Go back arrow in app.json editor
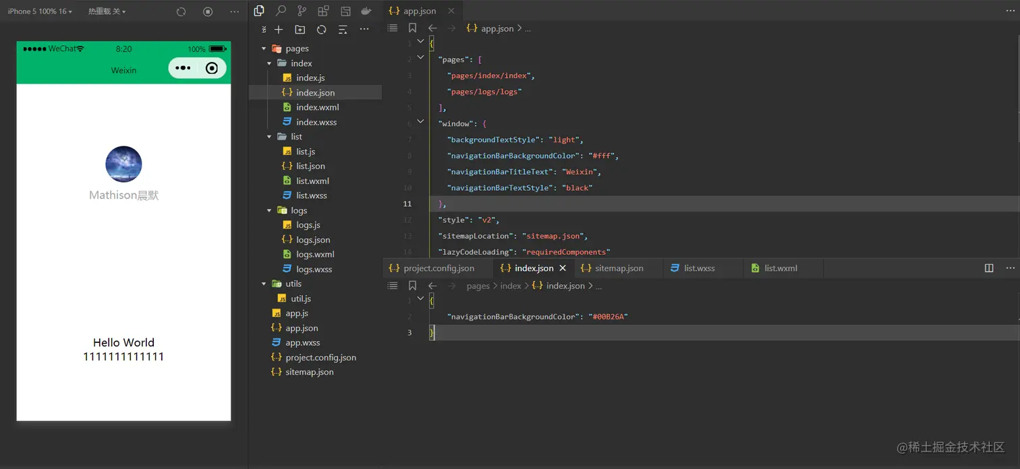1020x469 pixels. coord(432,28)
